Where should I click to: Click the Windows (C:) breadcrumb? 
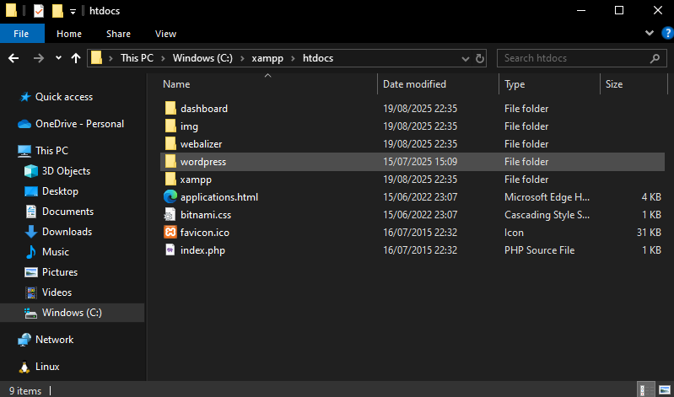point(202,58)
